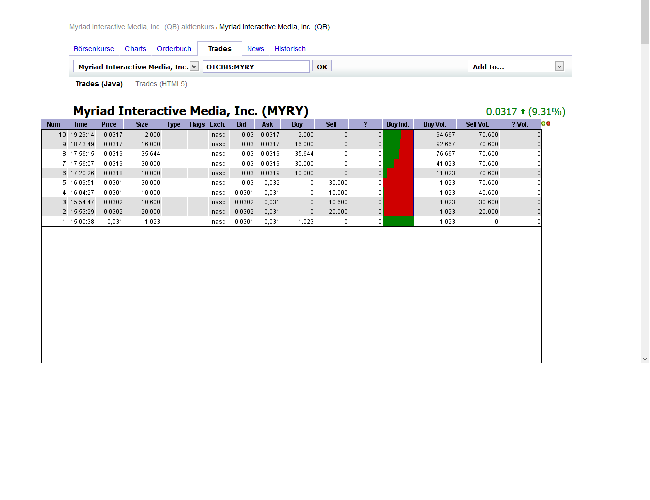Switch to the Charts tab
The height and width of the screenshot is (500, 650).
coord(136,49)
